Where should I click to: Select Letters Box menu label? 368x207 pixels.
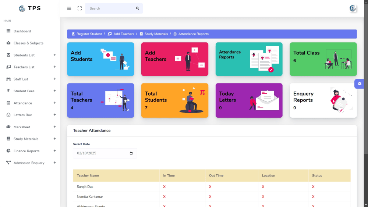22,115
